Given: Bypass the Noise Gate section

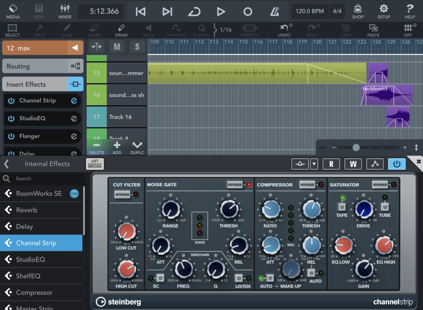Looking at the screenshot, I should tap(235, 185).
